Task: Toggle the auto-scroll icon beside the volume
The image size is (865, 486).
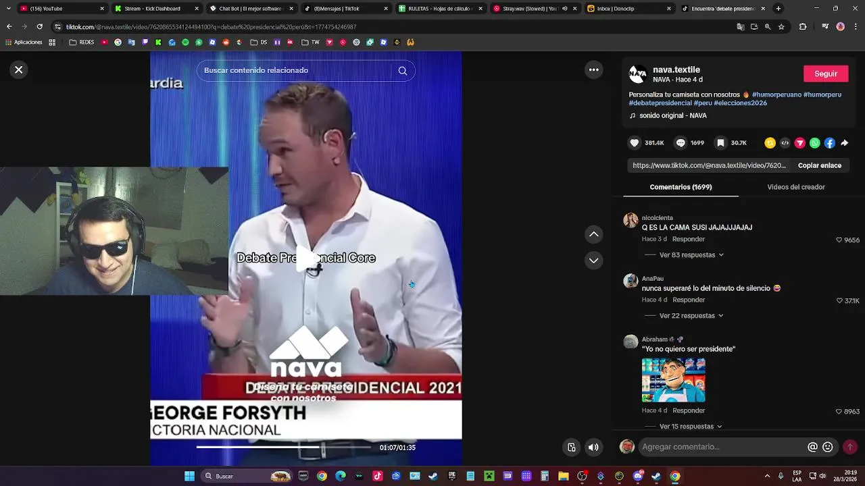Action: pyautogui.click(x=572, y=447)
